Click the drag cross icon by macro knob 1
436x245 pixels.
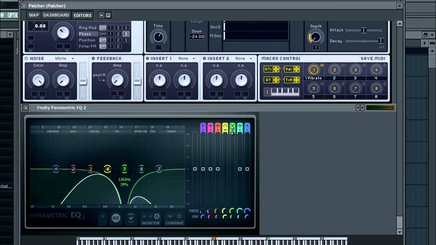coord(322,65)
